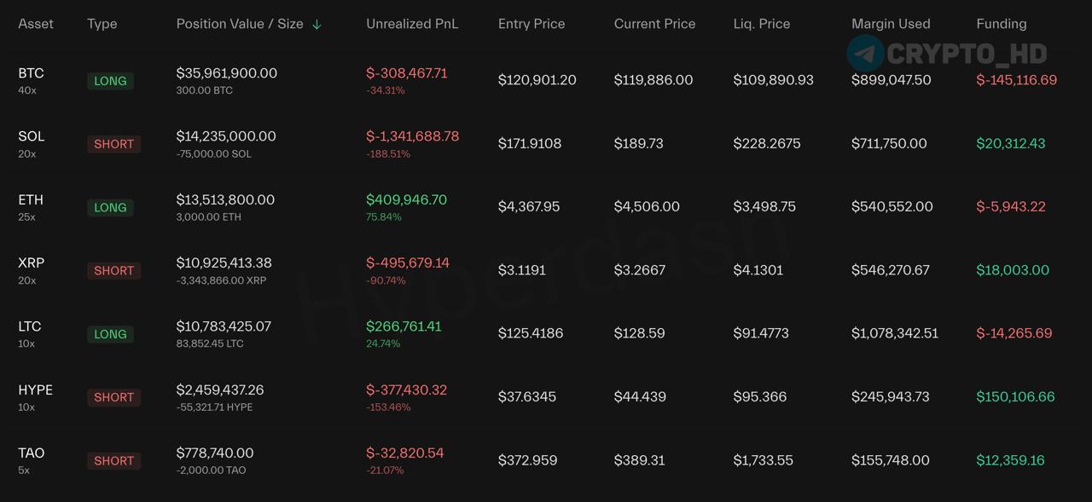The height and width of the screenshot is (502, 1092).
Task: Click the CRYPTO_HD channel watermark text
Action: pos(967,54)
